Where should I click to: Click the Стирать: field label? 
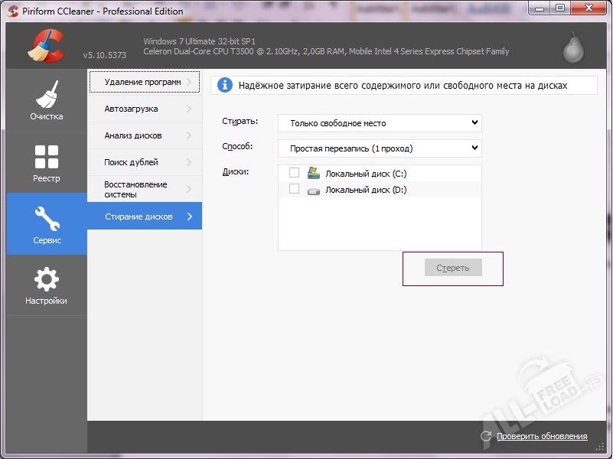point(240,121)
